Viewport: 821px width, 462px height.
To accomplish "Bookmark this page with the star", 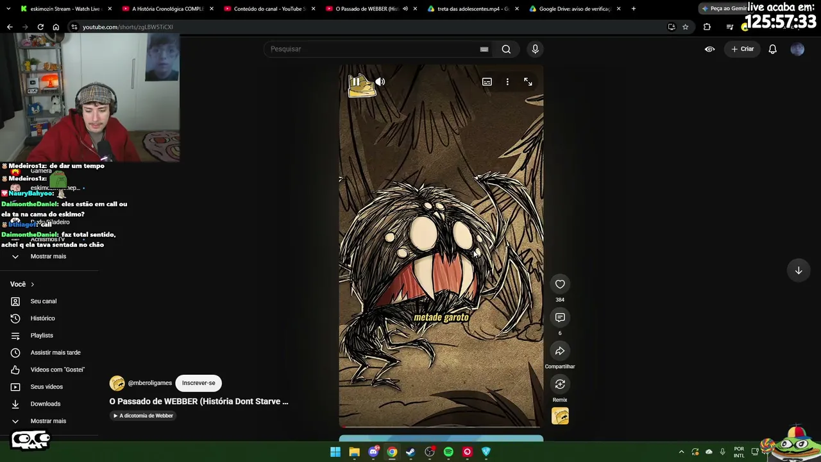I will tap(685, 27).
